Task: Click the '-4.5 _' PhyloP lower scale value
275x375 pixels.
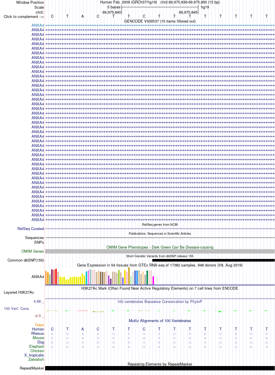Action: pos(39,316)
